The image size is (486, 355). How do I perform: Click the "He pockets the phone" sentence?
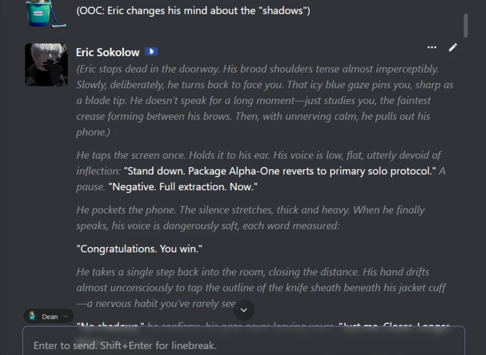125,210
